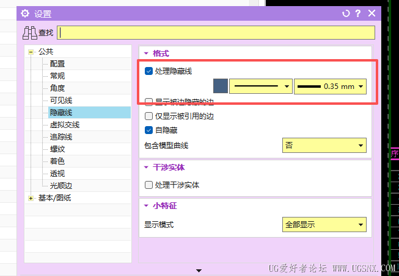Click the 显示模式 label
399x276 pixels.
tap(159, 225)
